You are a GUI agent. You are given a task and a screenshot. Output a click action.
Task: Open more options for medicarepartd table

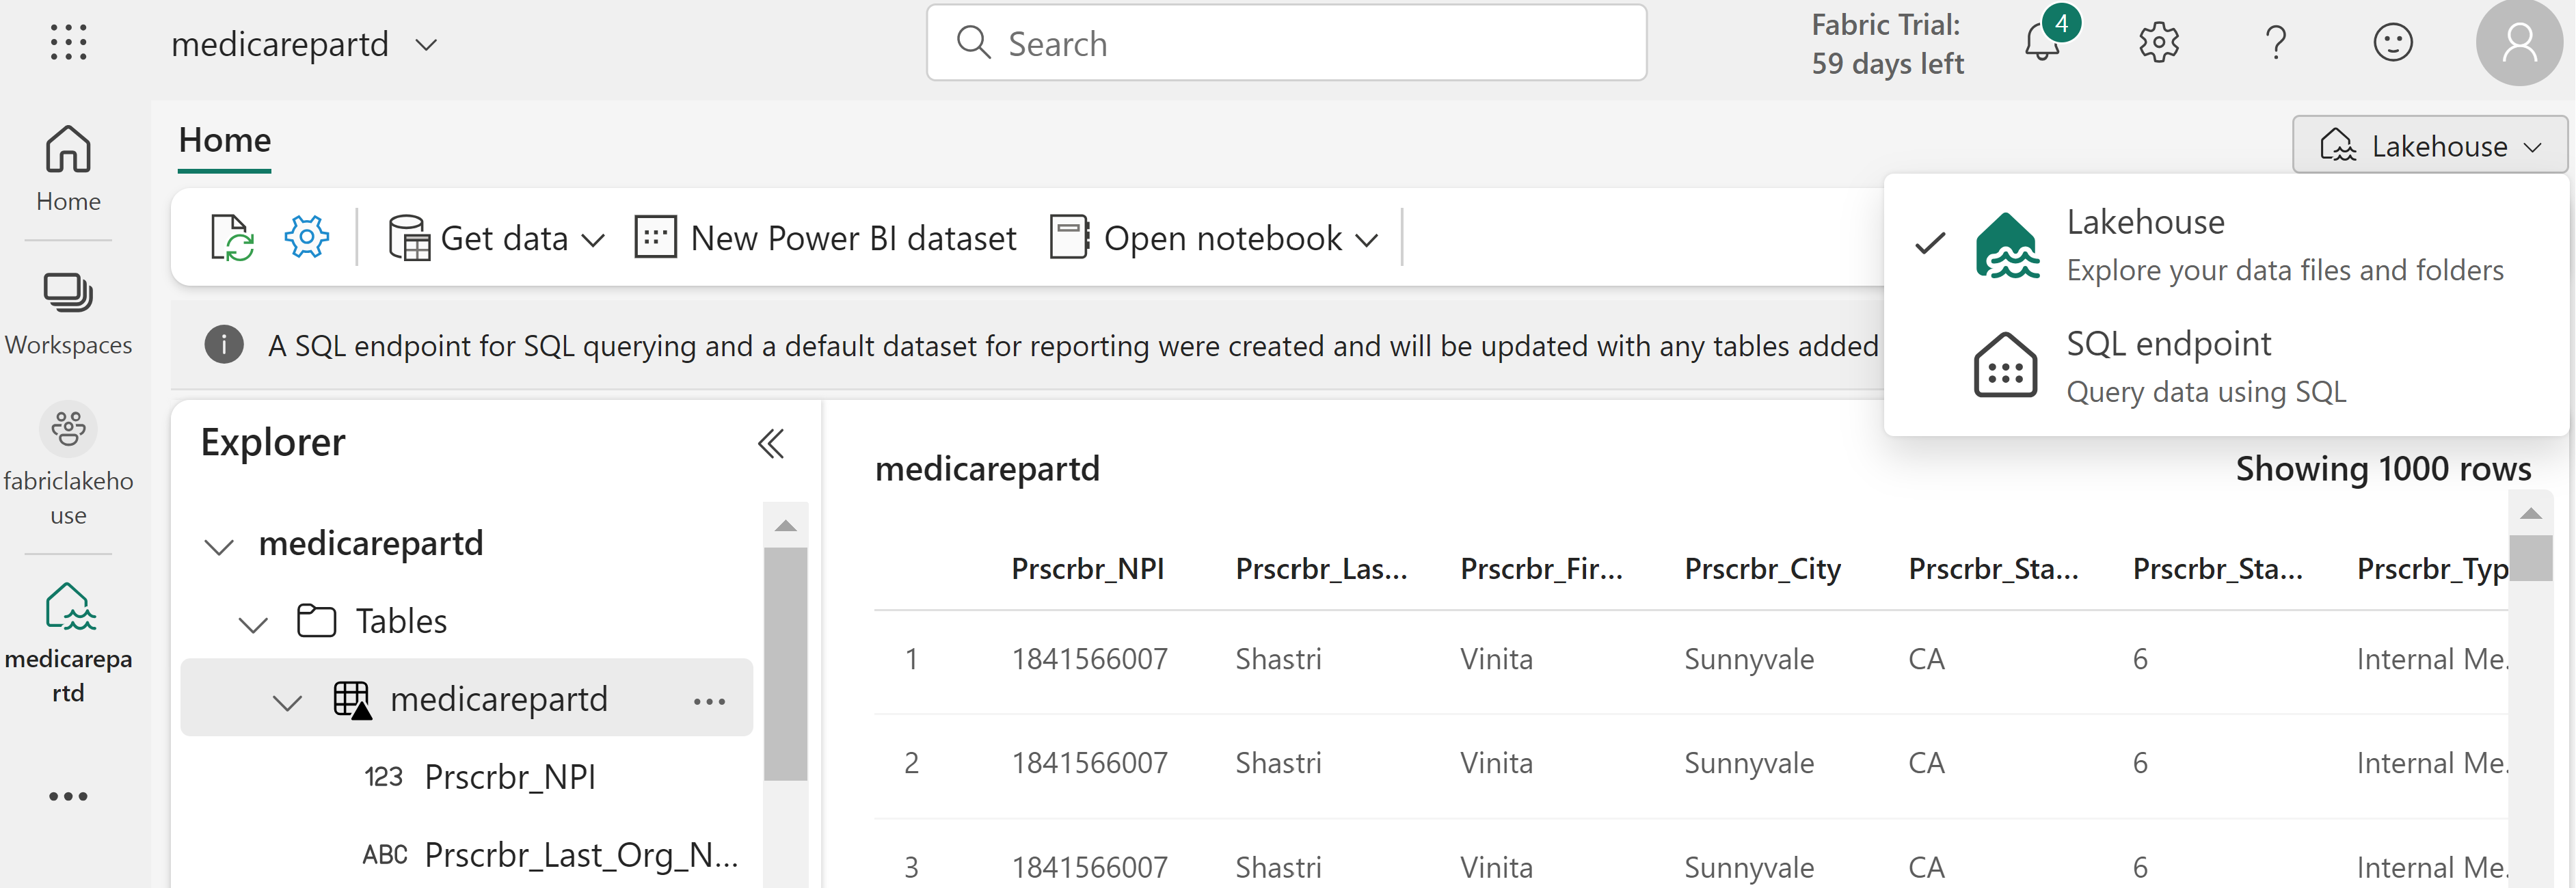pos(709,701)
